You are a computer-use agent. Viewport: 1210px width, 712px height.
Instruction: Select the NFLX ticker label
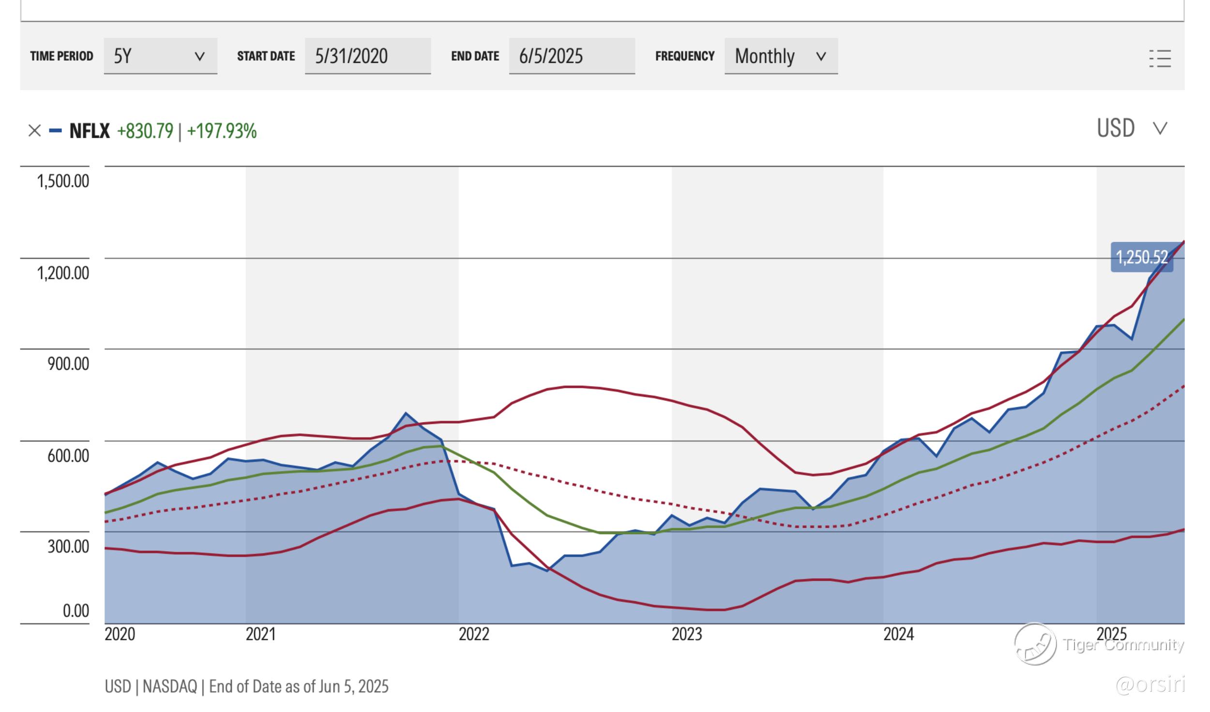90,131
